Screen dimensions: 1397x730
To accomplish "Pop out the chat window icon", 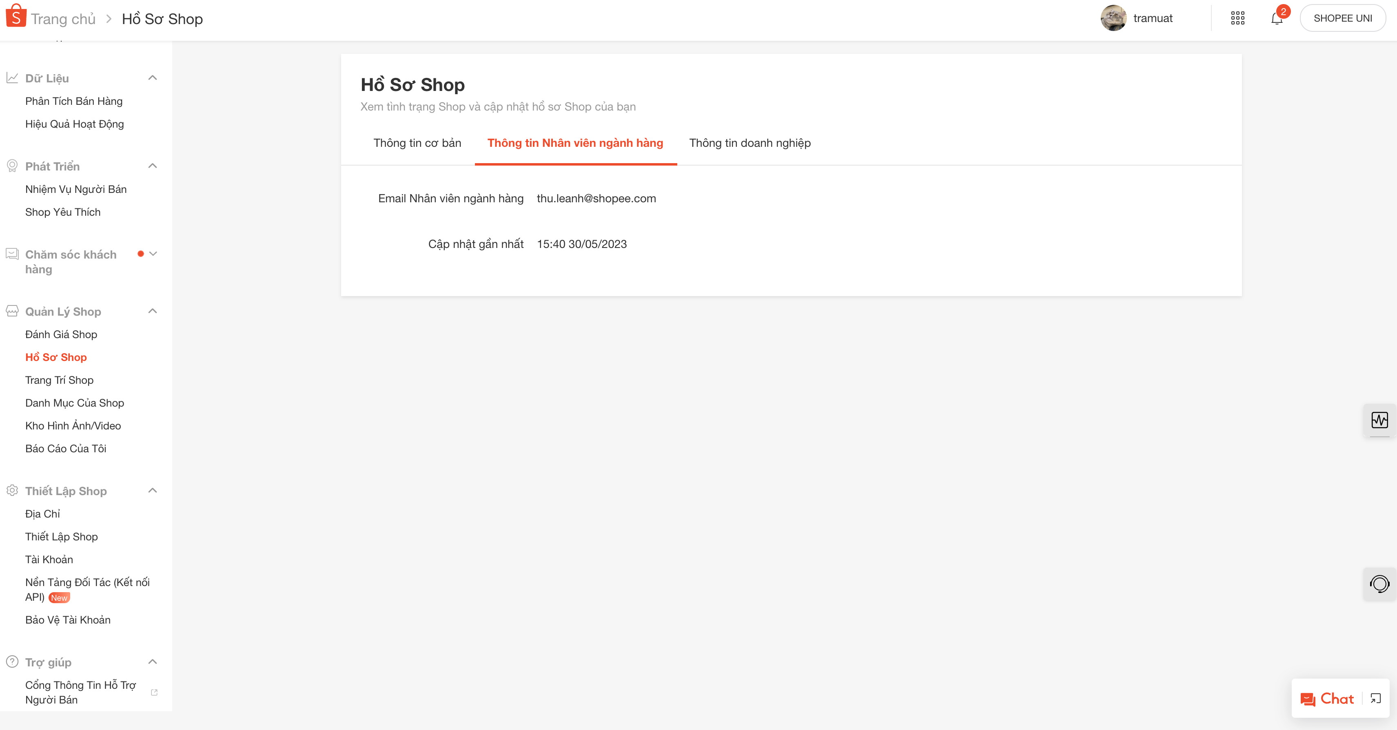I will (x=1375, y=699).
